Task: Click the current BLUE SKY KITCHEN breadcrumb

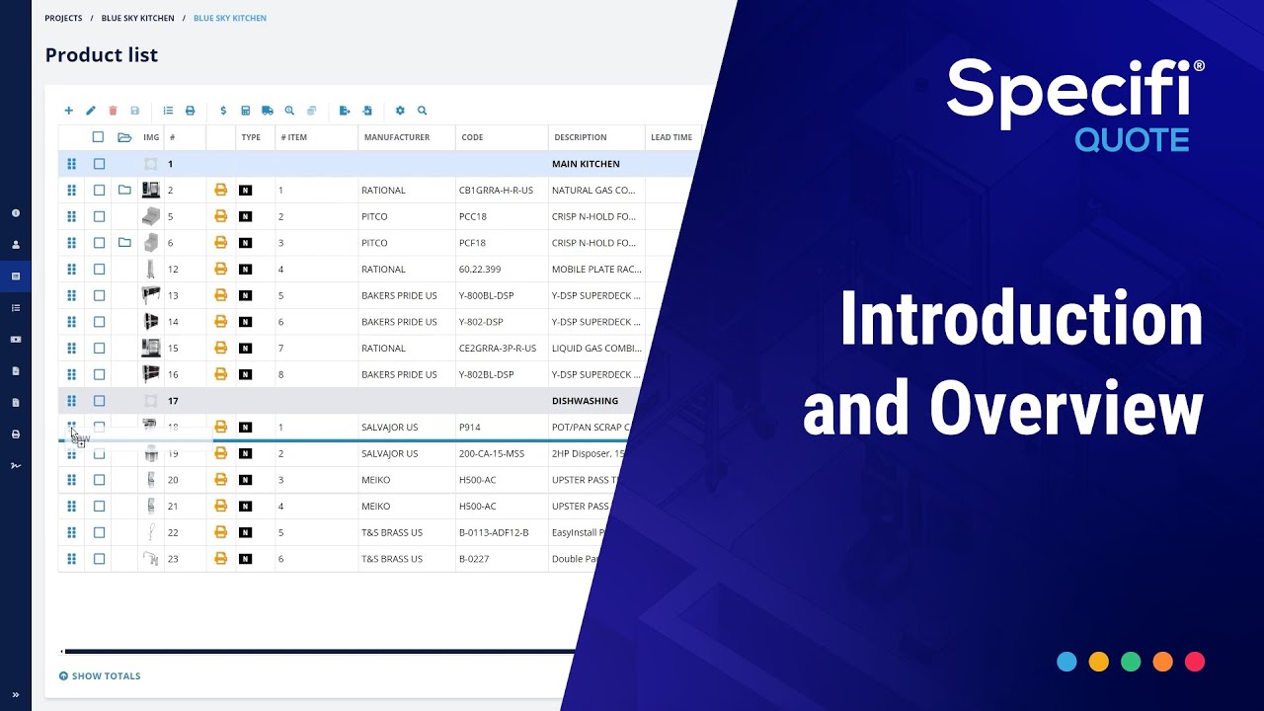Action: (x=230, y=18)
